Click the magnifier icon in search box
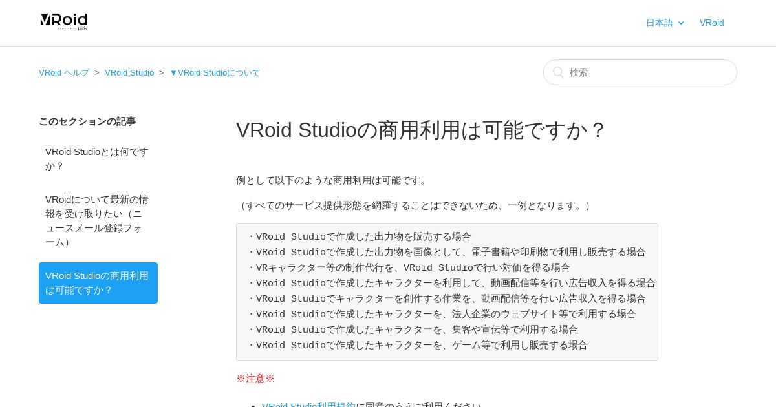The width and height of the screenshot is (776, 407). click(x=558, y=72)
